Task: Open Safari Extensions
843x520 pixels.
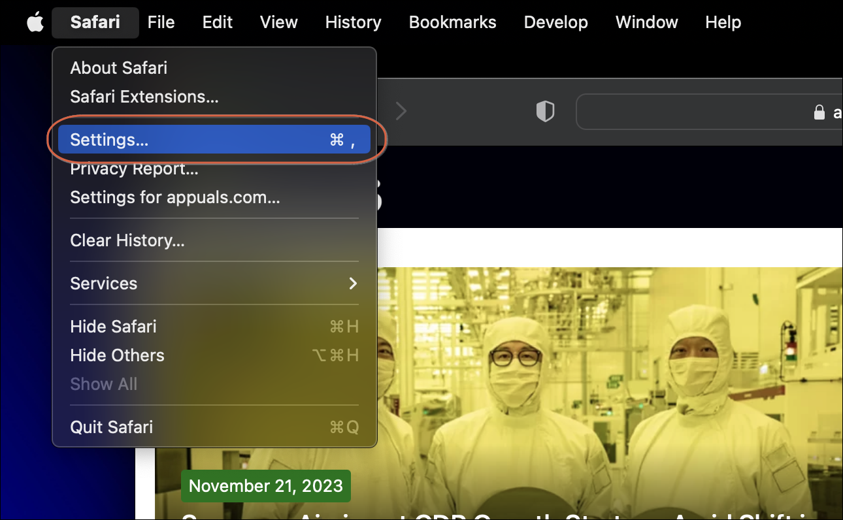Action: (x=144, y=96)
